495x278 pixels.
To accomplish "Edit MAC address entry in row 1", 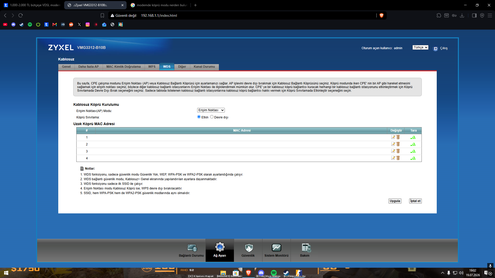I will click(393, 137).
